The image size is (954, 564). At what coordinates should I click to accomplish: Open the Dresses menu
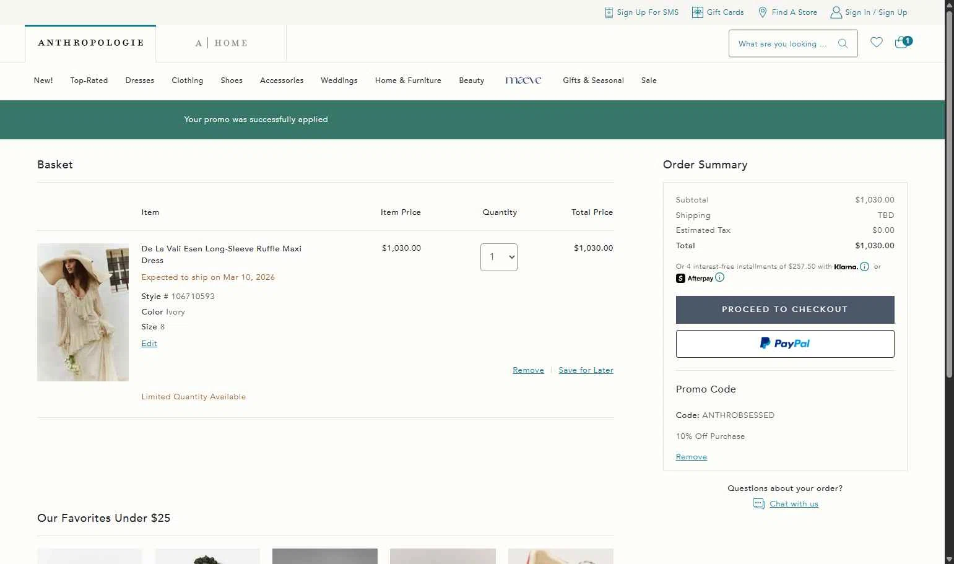pos(140,80)
